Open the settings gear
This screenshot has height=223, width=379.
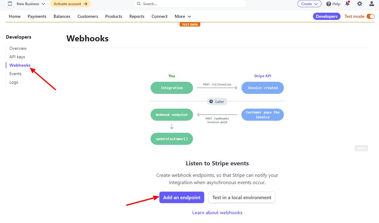[x=359, y=4]
